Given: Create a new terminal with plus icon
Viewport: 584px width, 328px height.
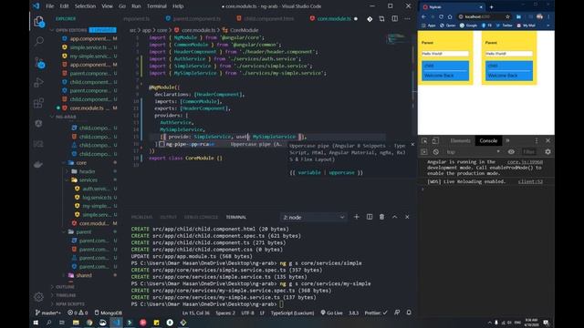Looking at the screenshot, I should (357, 217).
